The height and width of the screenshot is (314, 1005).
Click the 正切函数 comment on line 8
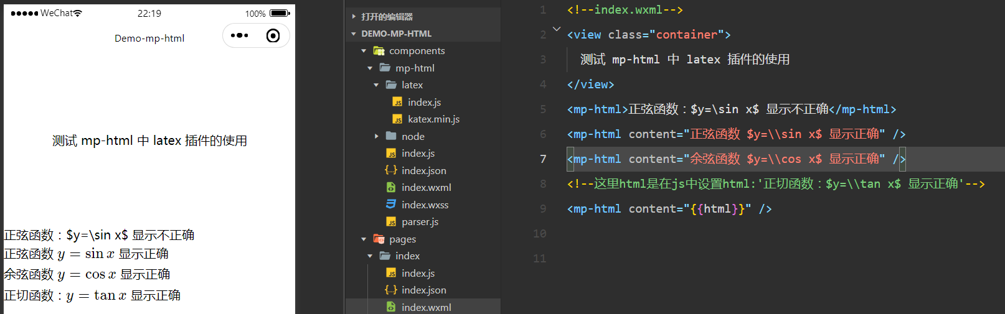(776, 184)
